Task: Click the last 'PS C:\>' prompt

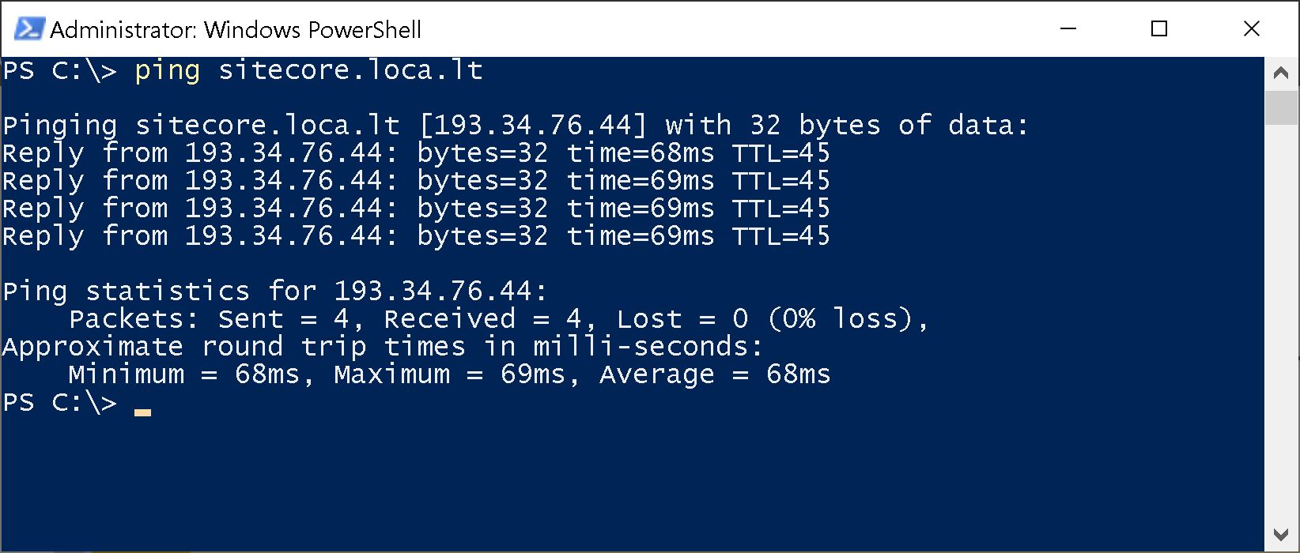Action: [x=59, y=402]
